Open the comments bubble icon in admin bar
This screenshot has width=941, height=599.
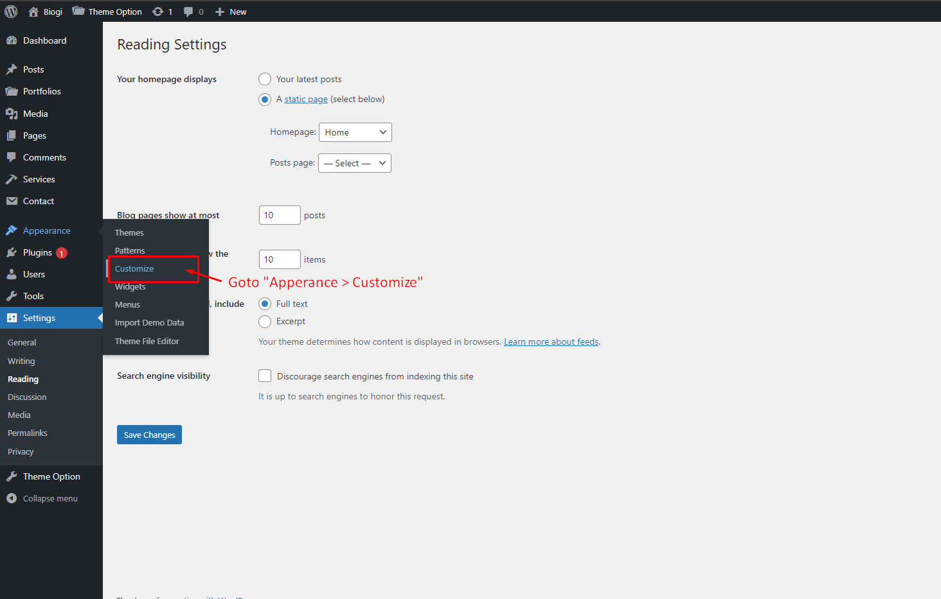point(188,12)
